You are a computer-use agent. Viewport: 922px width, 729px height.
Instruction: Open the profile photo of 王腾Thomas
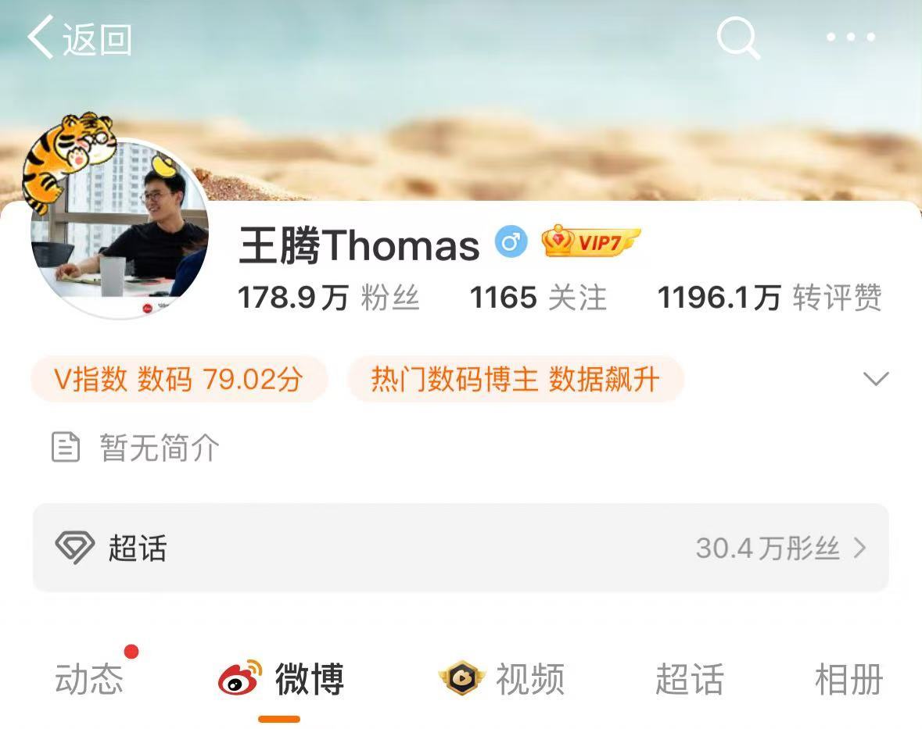[120, 229]
